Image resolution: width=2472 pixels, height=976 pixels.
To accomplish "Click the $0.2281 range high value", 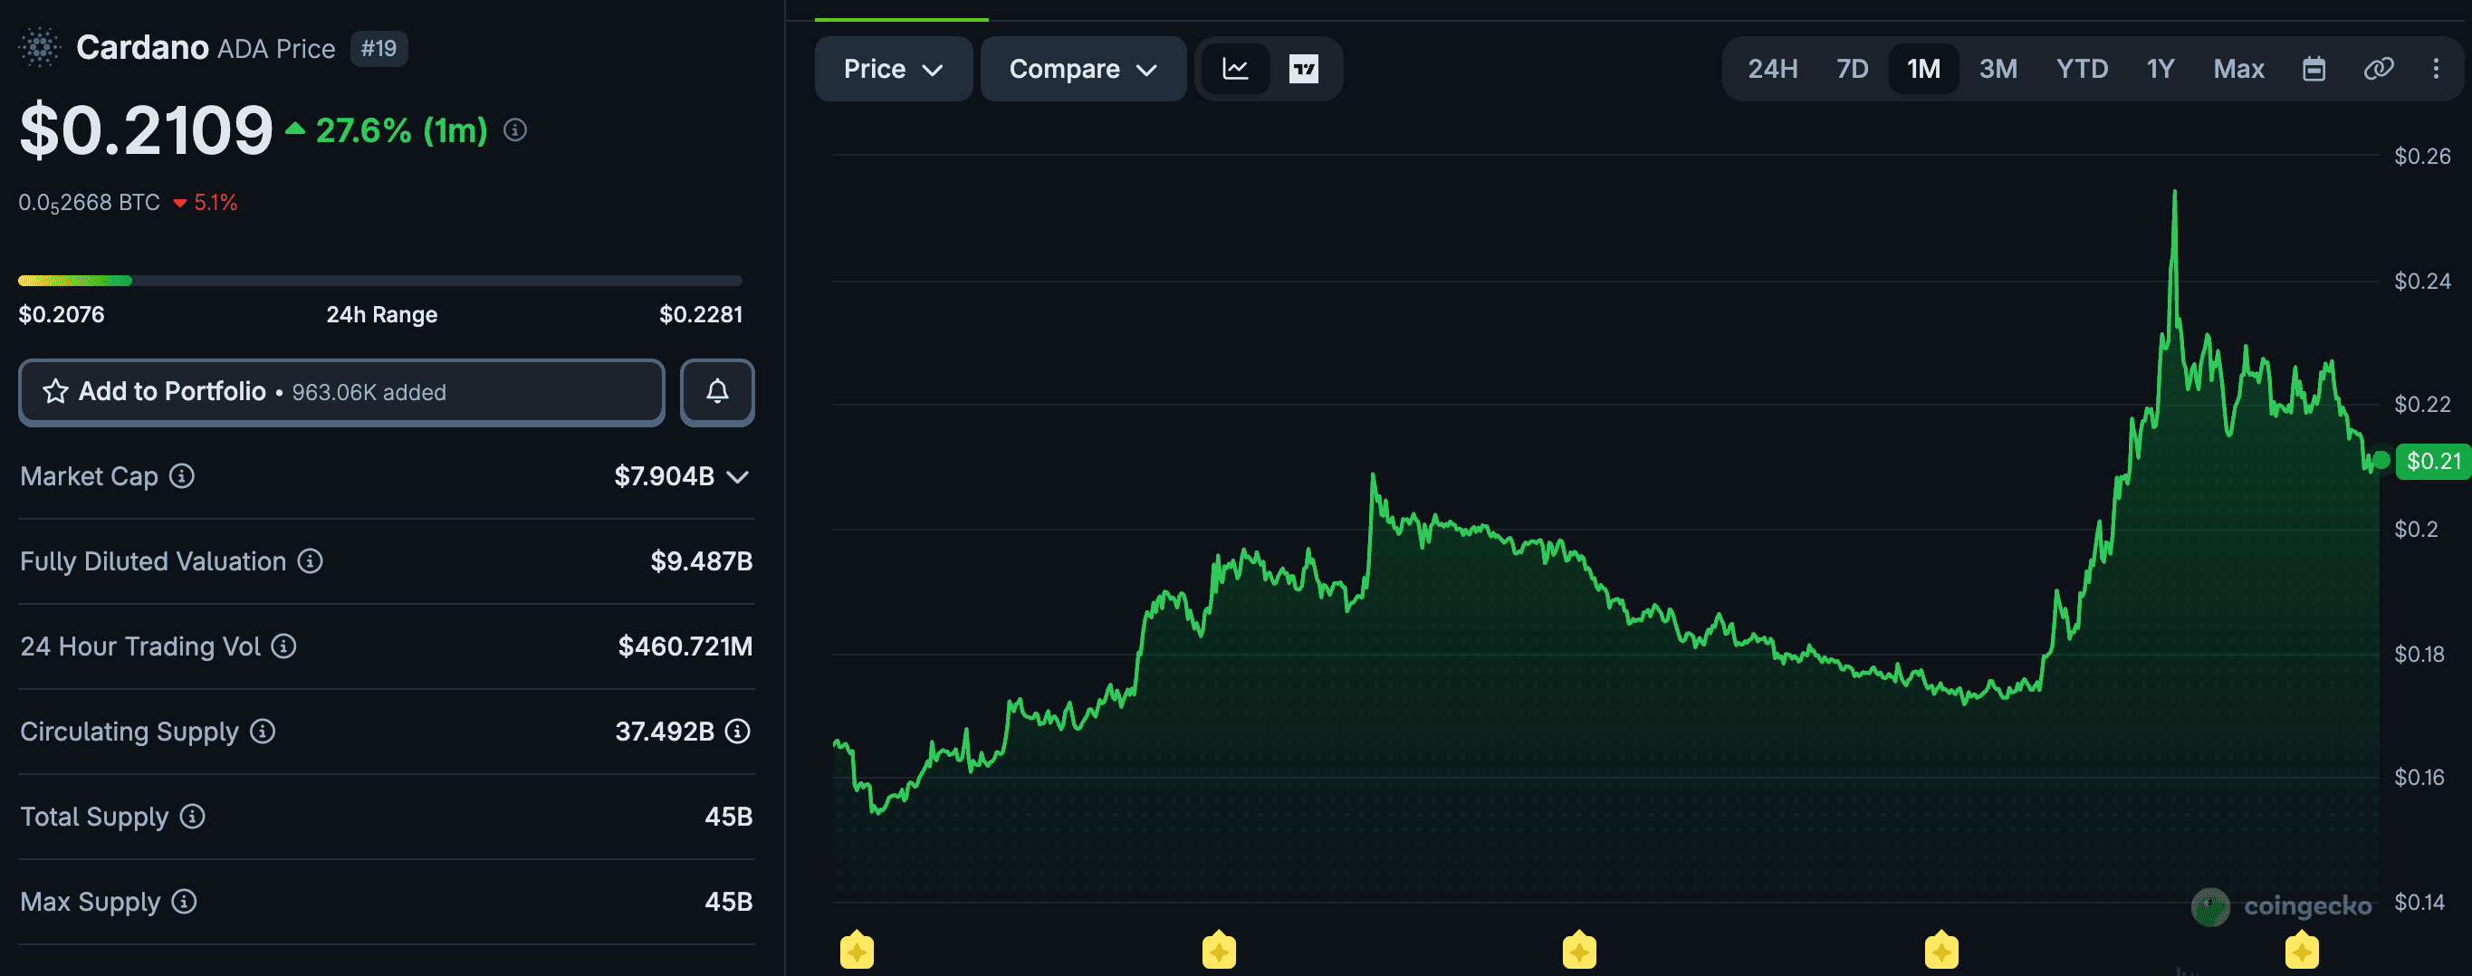I will [701, 315].
